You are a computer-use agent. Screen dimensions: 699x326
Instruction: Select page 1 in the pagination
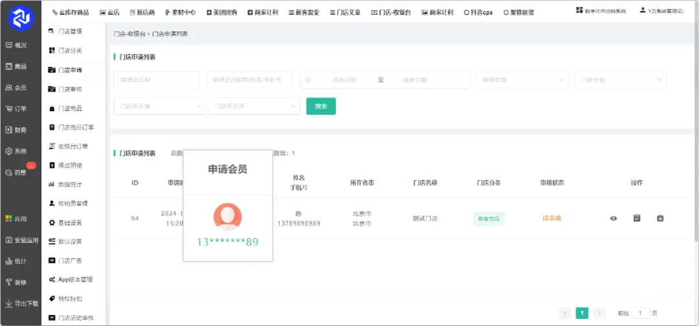coord(582,313)
